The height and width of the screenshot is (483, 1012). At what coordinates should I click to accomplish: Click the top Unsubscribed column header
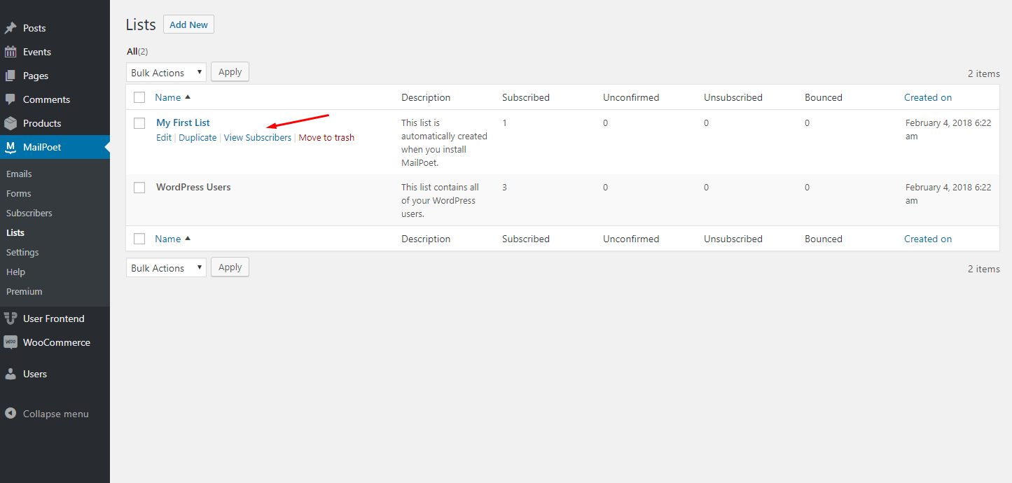(733, 97)
